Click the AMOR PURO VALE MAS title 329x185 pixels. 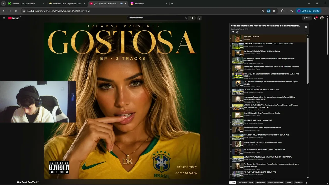point(268,157)
